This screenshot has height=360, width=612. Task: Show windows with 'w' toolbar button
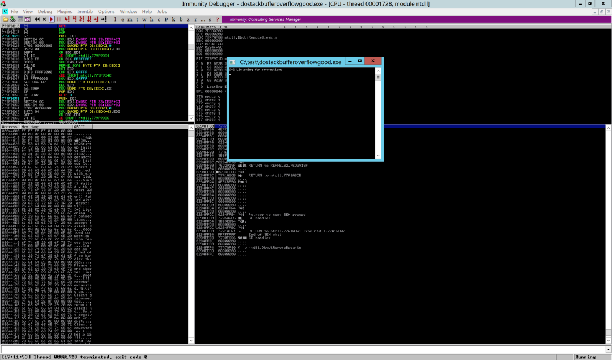(x=144, y=19)
